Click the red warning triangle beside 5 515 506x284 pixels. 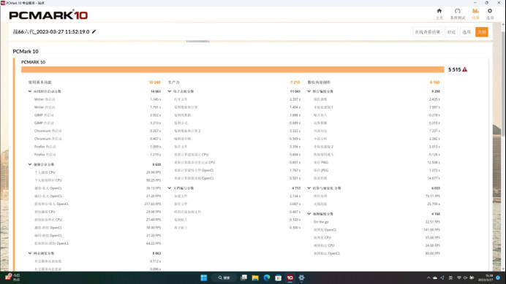pyautogui.click(x=465, y=69)
